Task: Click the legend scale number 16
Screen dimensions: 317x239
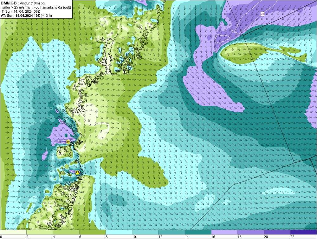Action: coord(213,237)
